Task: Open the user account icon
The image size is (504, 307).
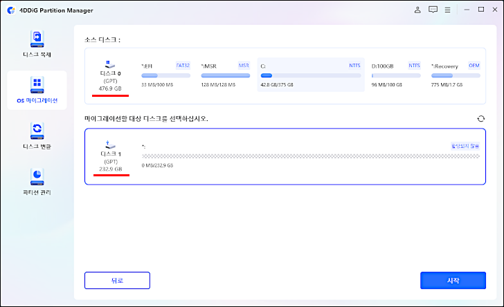Action: pos(417,10)
